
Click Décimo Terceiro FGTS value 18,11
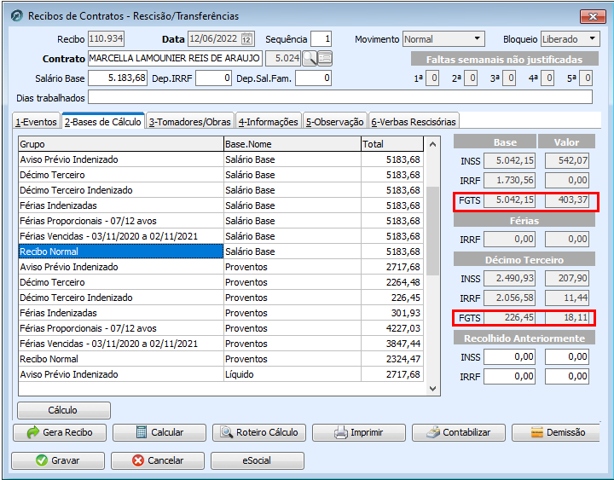[567, 317]
